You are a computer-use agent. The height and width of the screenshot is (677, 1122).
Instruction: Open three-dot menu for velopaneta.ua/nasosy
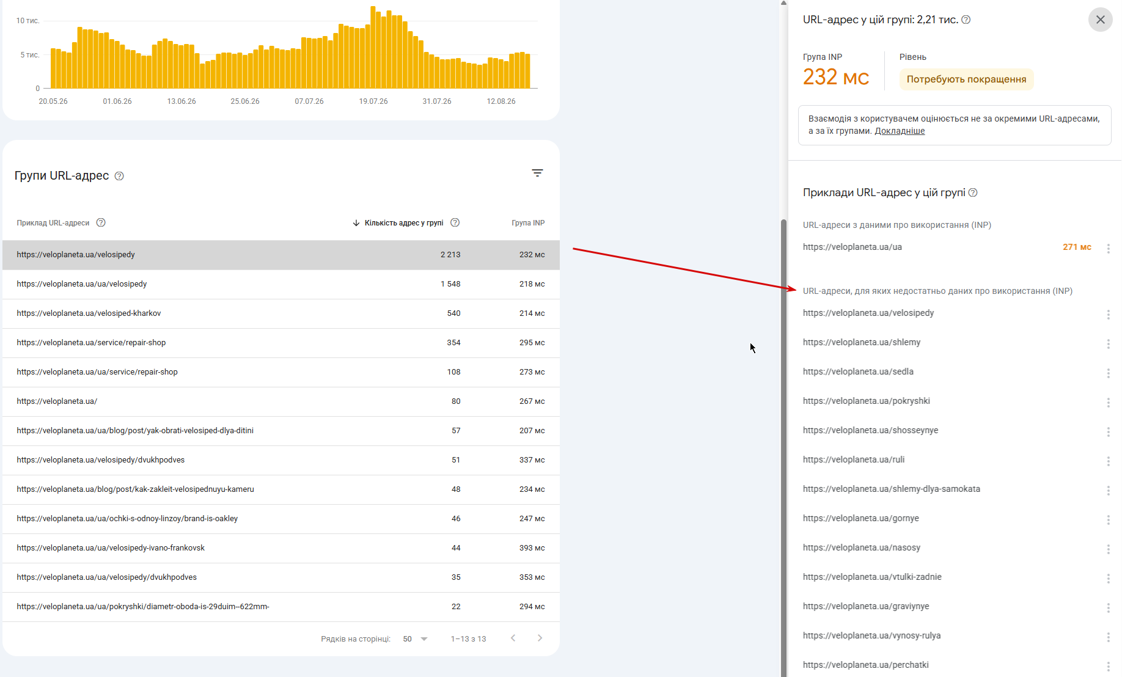point(1108,549)
